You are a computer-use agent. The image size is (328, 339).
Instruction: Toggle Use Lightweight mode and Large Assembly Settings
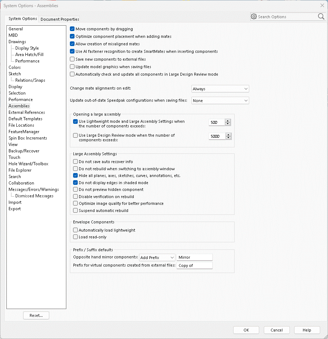click(x=76, y=121)
